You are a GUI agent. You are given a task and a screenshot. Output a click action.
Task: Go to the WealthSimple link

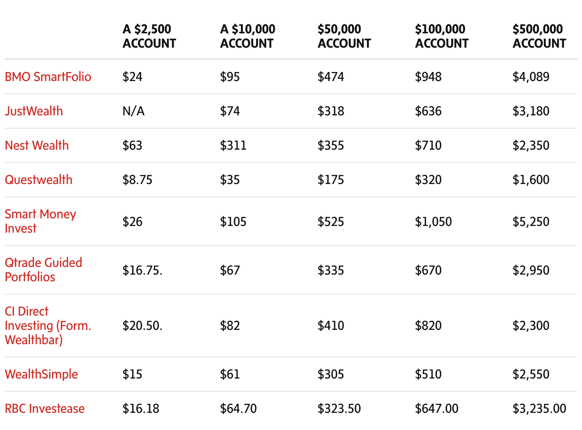click(x=41, y=374)
